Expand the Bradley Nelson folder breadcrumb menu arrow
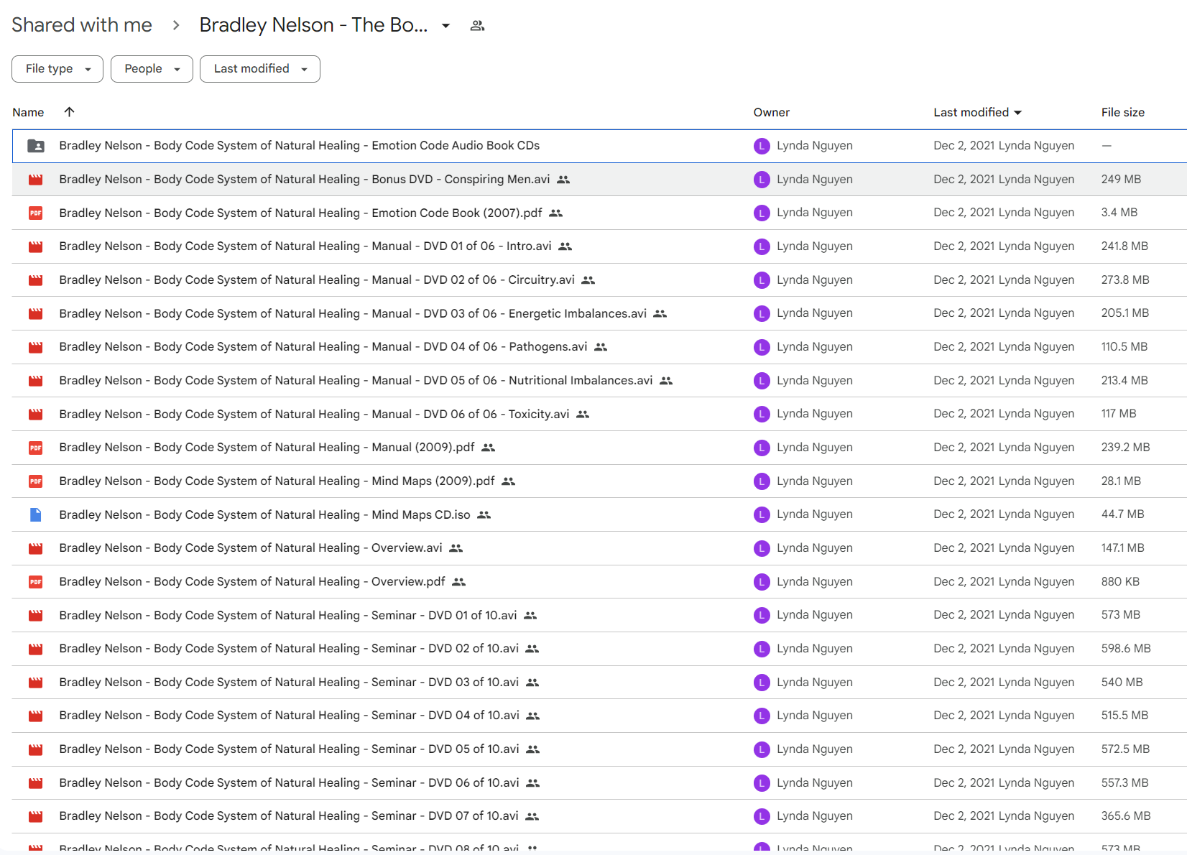Screen dimensions: 1187x855 click(445, 26)
